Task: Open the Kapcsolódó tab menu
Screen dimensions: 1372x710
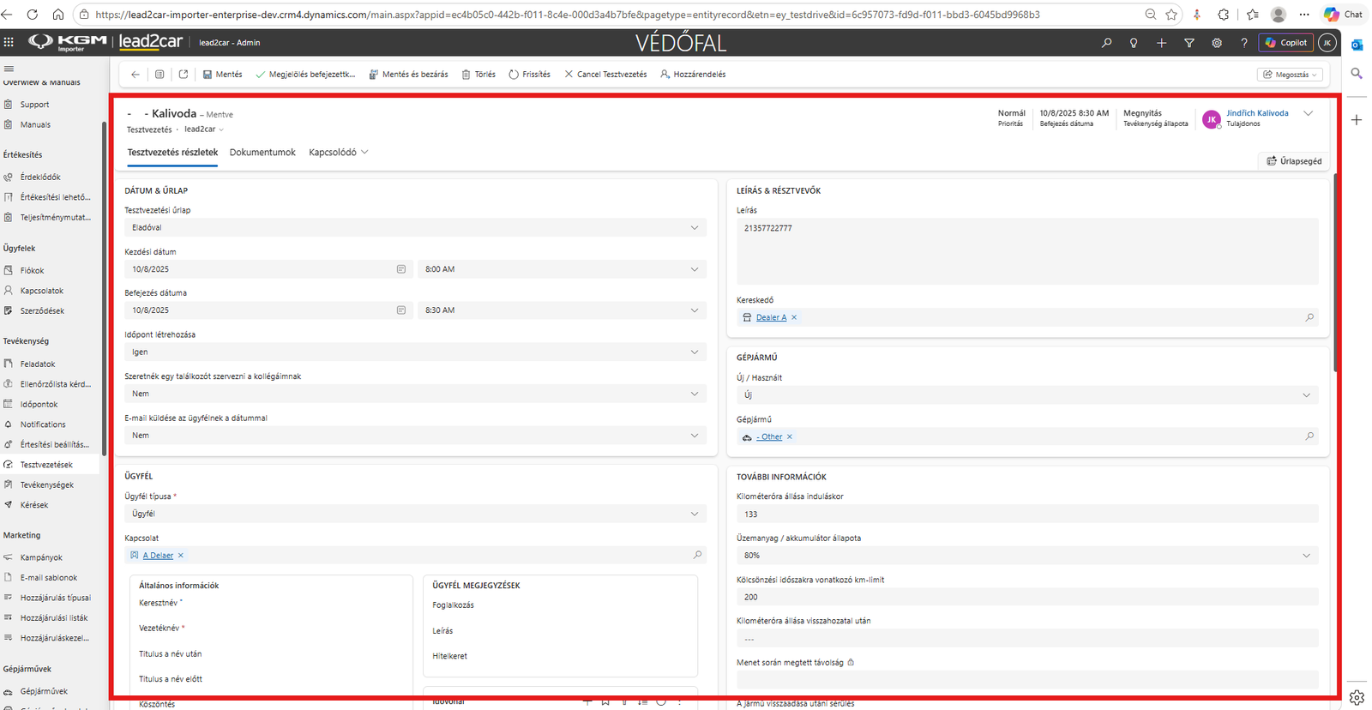Action: click(339, 153)
